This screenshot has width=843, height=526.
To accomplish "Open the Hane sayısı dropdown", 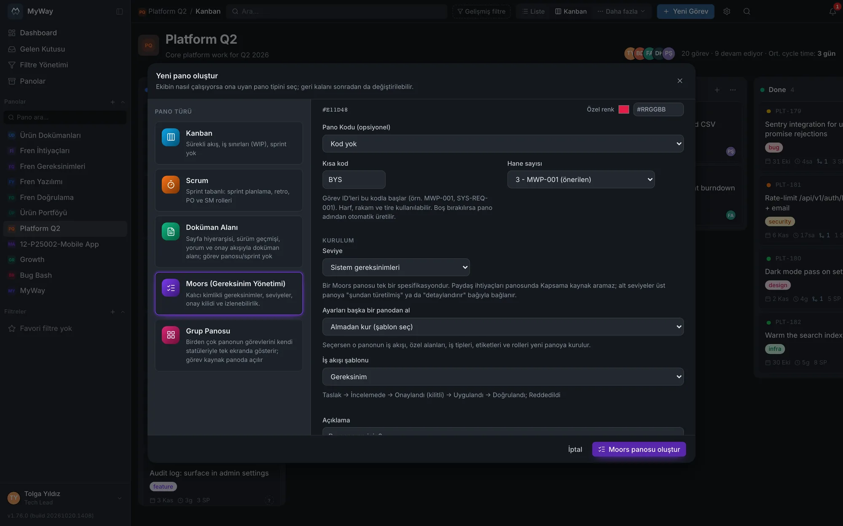I will [x=581, y=179].
